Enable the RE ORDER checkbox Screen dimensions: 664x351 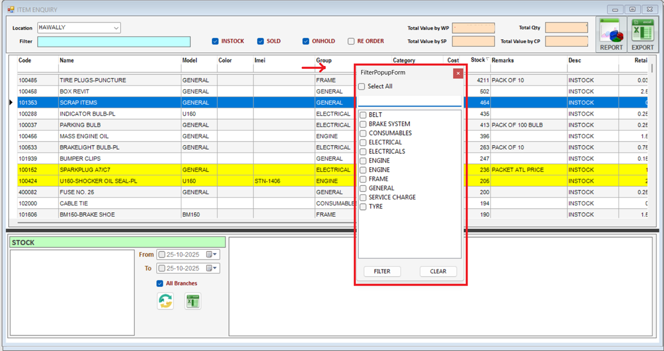(x=351, y=41)
